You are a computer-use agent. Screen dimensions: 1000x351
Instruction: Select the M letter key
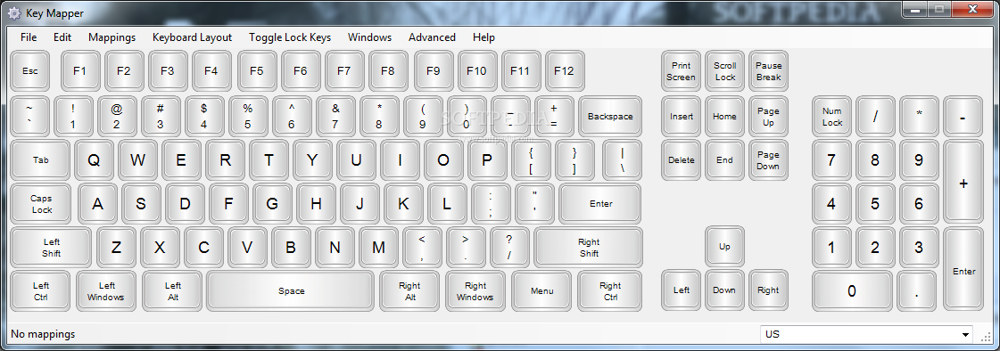[x=379, y=247]
